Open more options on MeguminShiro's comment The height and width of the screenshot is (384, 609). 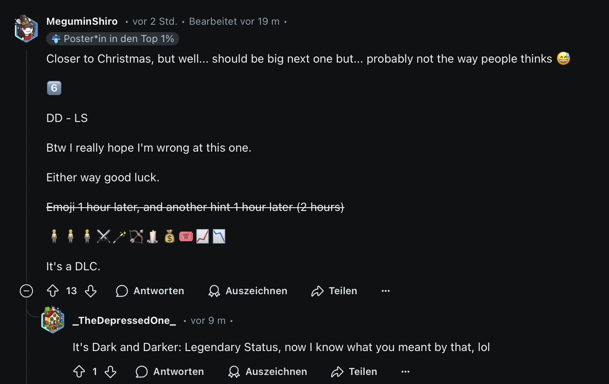[x=386, y=291]
